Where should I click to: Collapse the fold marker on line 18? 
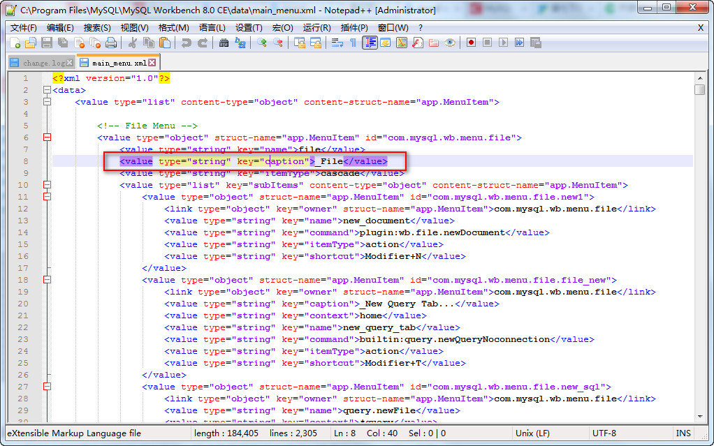(x=47, y=280)
